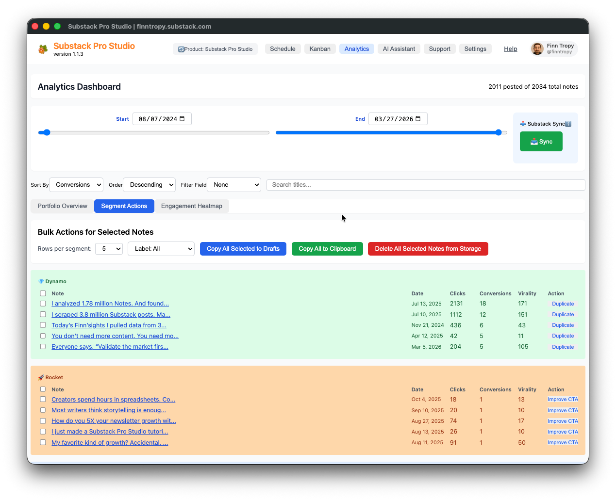Open calendar picker in End date field
616x500 pixels.
[418, 119]
